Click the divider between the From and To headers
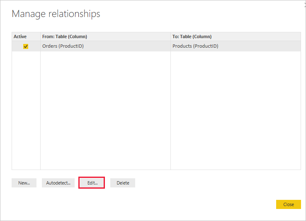Screen dimensions: 306x221 pos(170,36)
